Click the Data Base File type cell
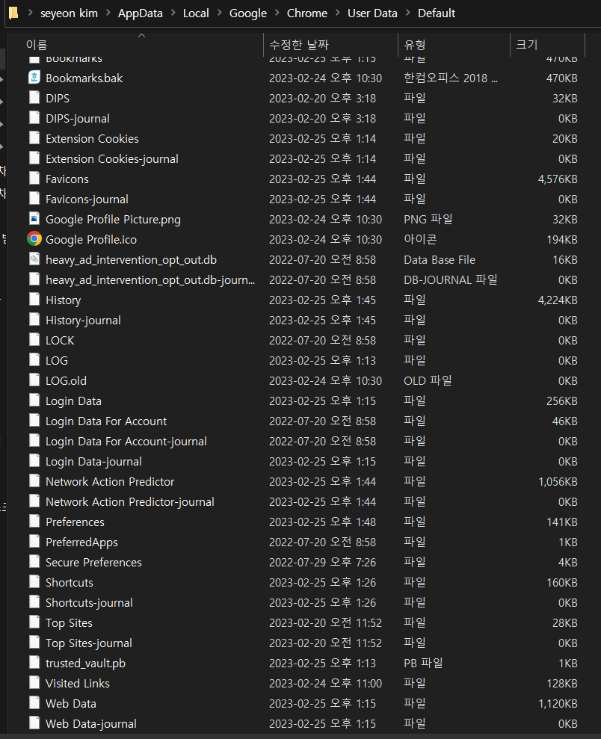 coord(440,259)
